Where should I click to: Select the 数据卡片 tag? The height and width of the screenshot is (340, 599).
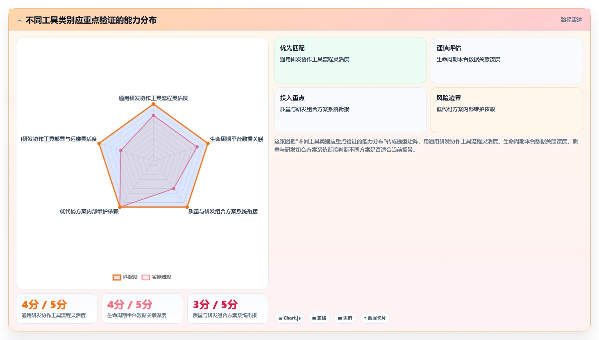[374, 318]
